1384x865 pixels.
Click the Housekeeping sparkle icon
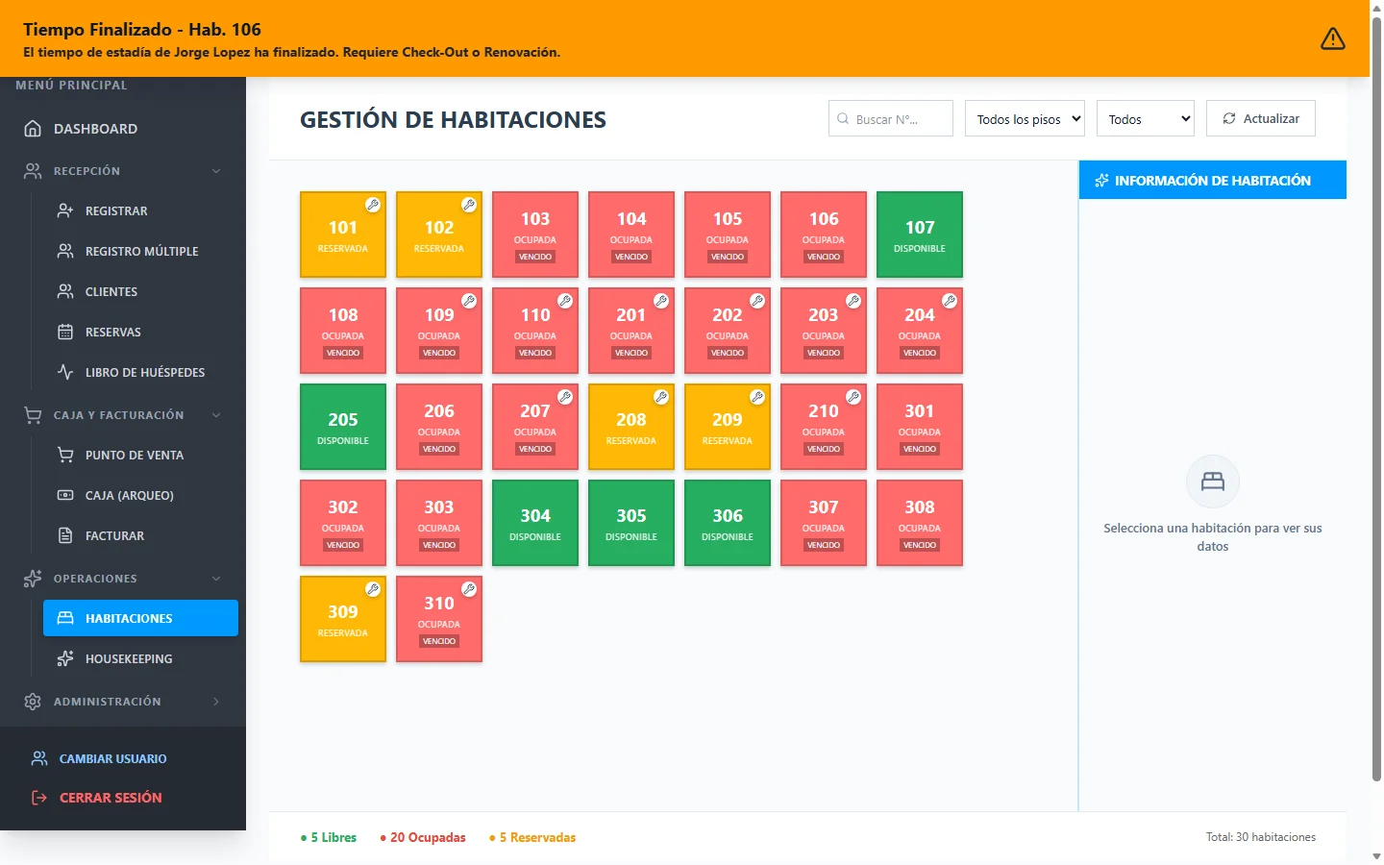(x=65, y=658)
